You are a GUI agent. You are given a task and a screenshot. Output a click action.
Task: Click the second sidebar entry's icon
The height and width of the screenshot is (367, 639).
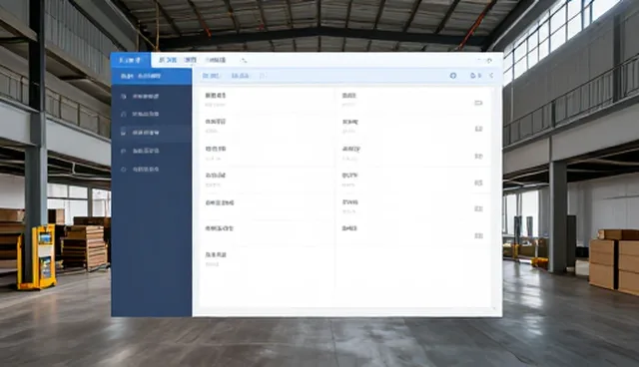(x=124, y=115)
